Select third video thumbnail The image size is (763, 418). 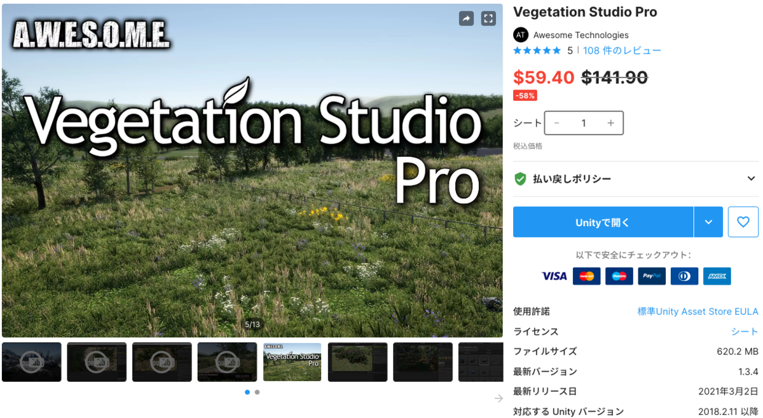pos(162,362)
